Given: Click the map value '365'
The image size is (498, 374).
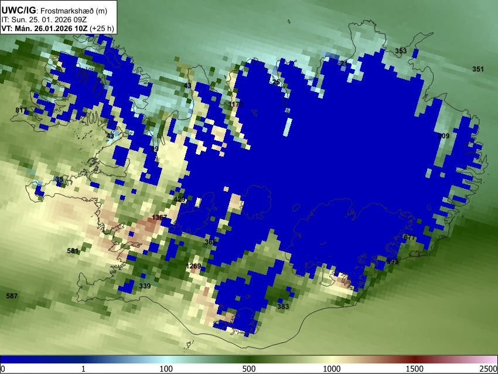Looking at the screenshot, I should coord(210,242).
